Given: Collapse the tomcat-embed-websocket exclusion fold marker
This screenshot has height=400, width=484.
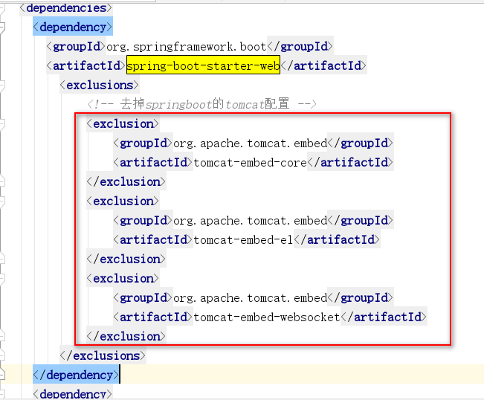Looking at the screenshot, I should click(2, 278).
